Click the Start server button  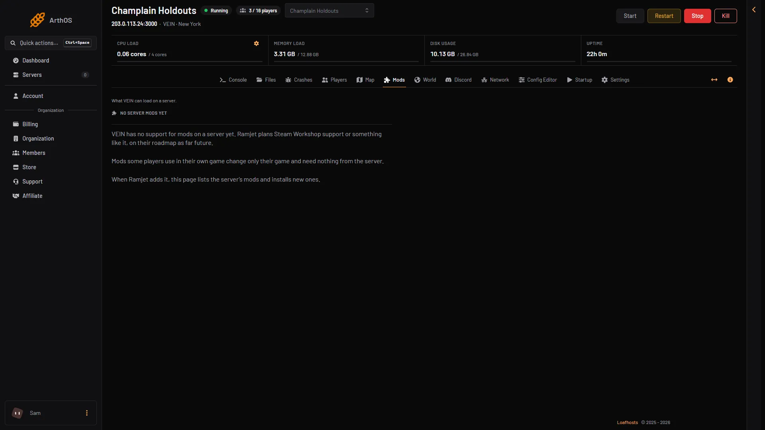pyautogui.click(x=630, y=16)
